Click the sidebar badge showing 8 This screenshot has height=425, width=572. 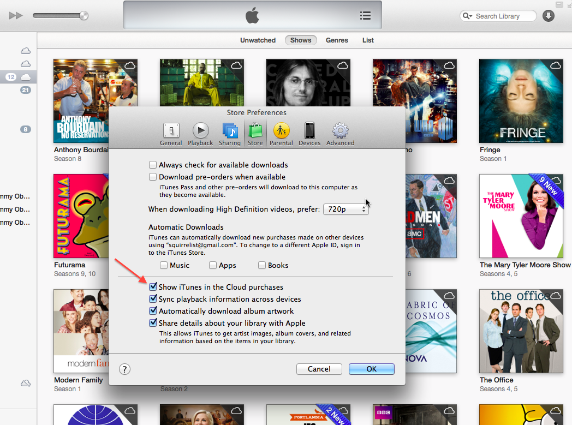[26, 129]
